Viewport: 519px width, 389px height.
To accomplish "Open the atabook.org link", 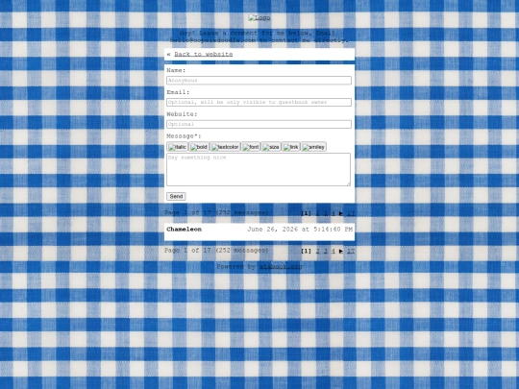I will (281, 267).
